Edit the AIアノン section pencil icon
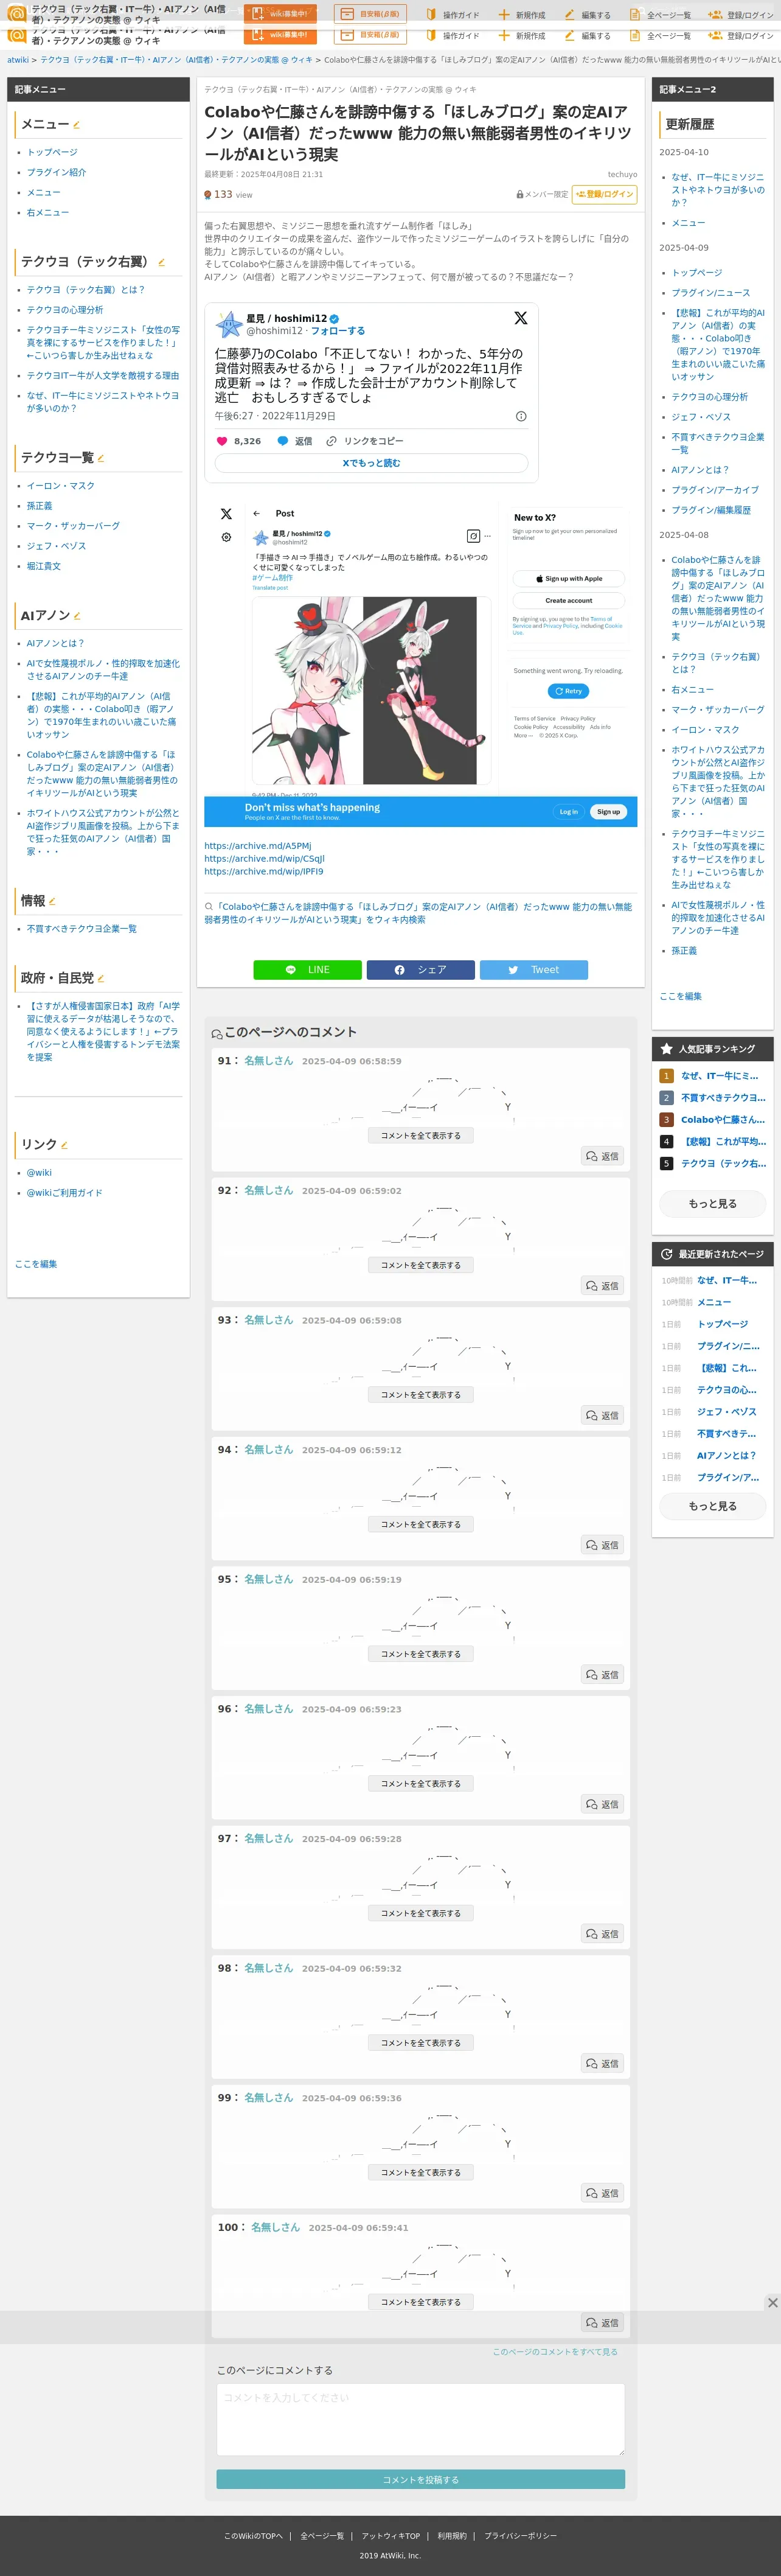The height and width of the screenshot is (2576, 781). click(77, 616)
